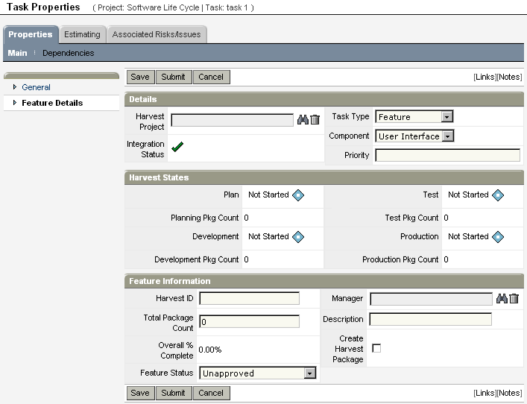
Task: Select the Dependencies sub-tab
Action: (x=68, y=53)
